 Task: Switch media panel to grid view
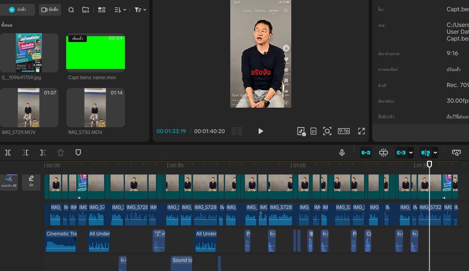coord(102,10)
